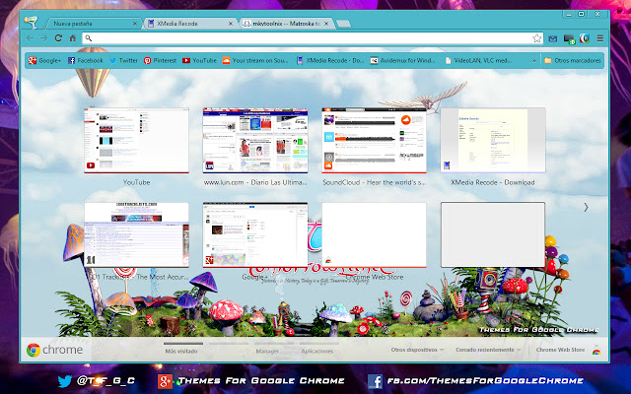Open the Twitter bookmark
Screen dimensions: 631x394
click(x=123, y=60)
